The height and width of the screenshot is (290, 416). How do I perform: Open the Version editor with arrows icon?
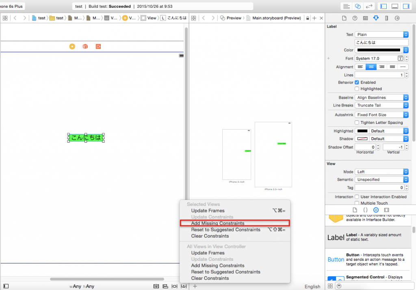coord(369,6)
